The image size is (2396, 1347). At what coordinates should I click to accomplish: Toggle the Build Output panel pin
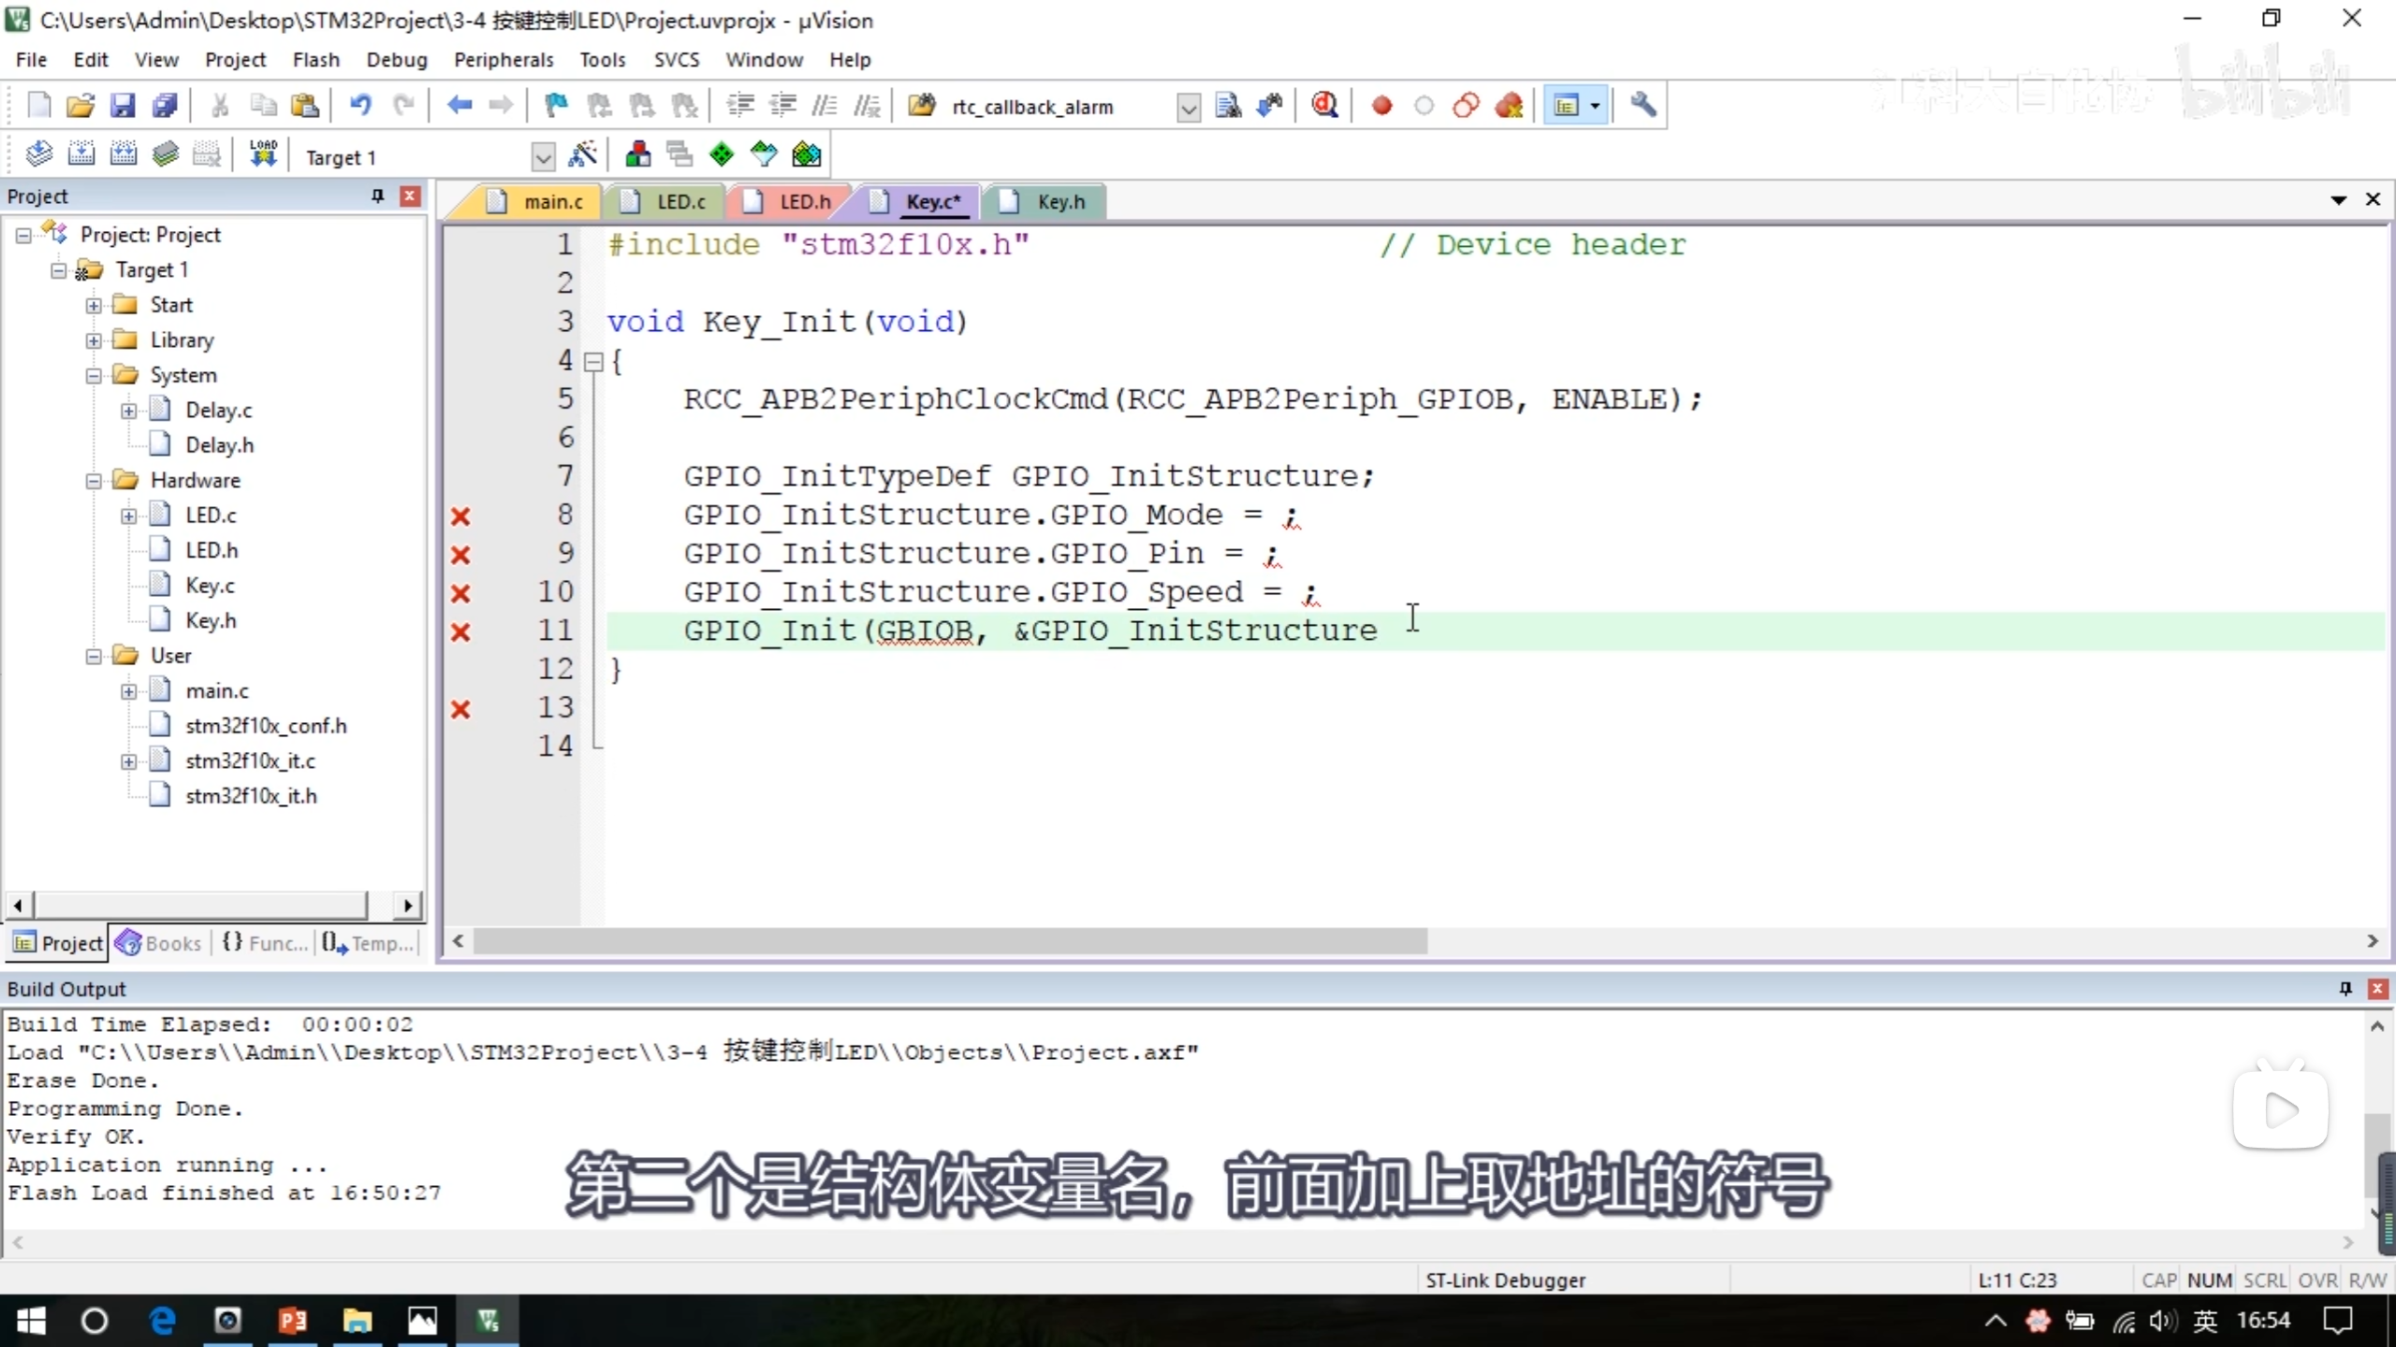tap(2345, 989)
